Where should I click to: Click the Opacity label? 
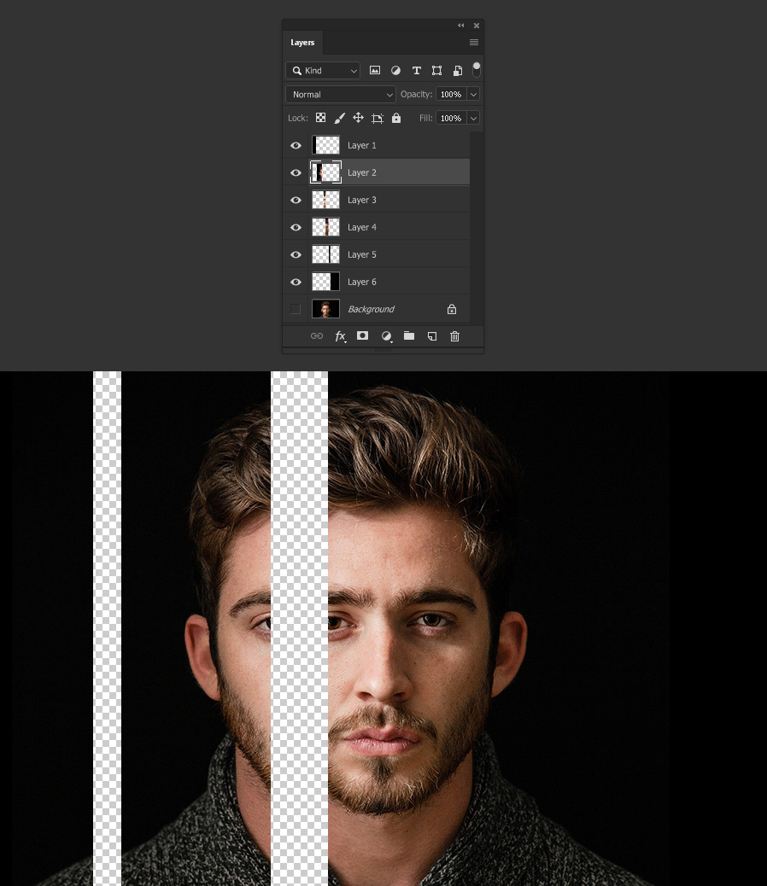click(417, 95)
